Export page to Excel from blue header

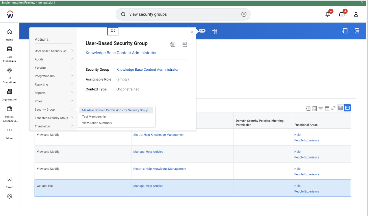coord(345,31)
